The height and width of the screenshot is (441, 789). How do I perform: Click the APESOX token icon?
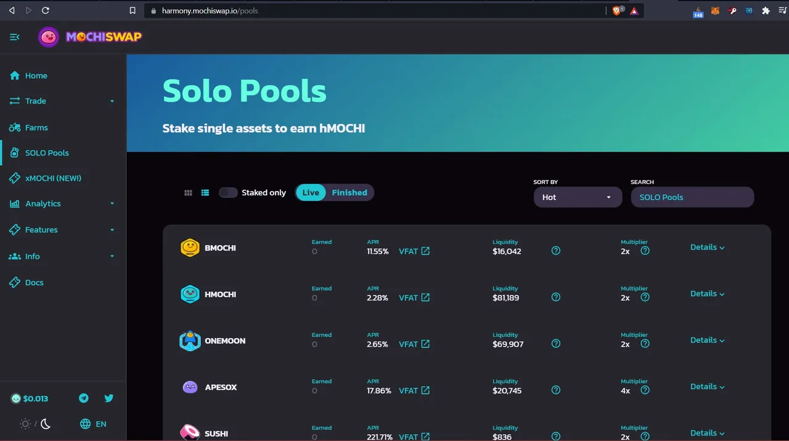pyautogui.click(x=190, y=387)
